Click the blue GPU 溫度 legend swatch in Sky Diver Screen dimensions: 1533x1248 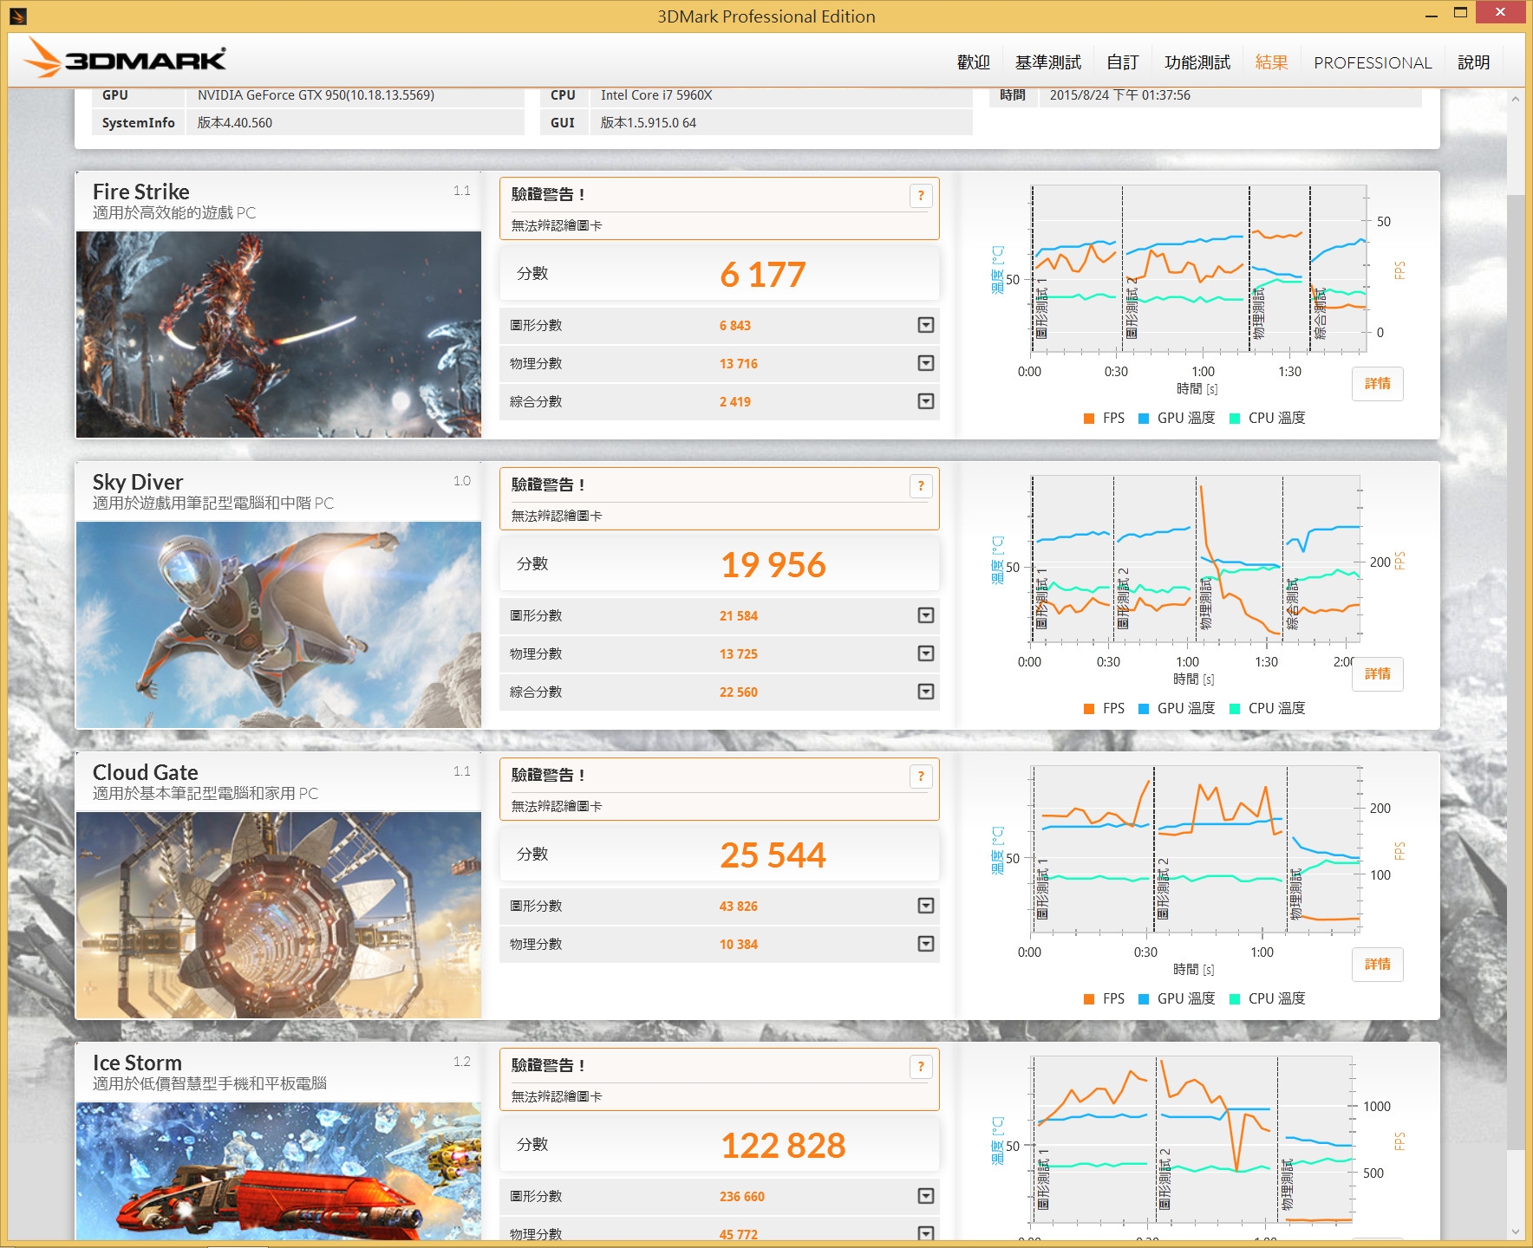(x=1143, y=709)
